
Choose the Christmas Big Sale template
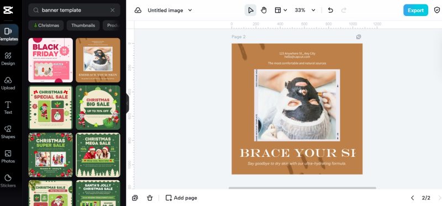coord(98,108)
